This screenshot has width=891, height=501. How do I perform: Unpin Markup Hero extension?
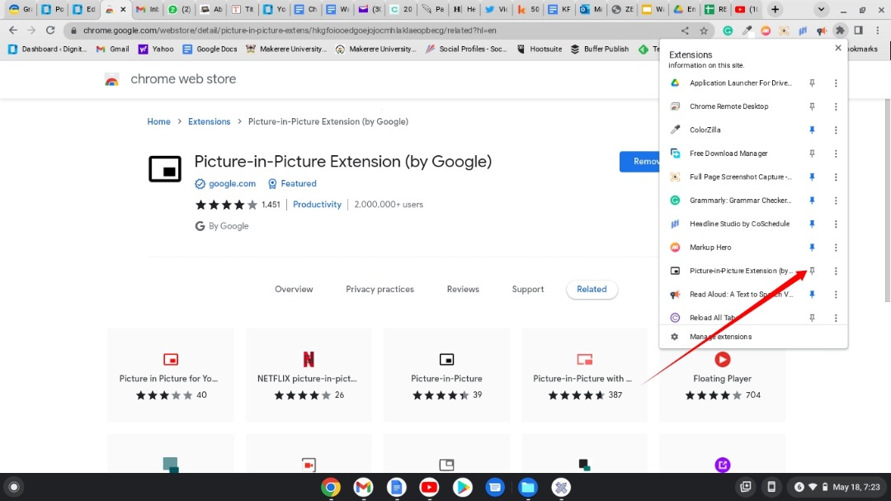coord(812,248)
